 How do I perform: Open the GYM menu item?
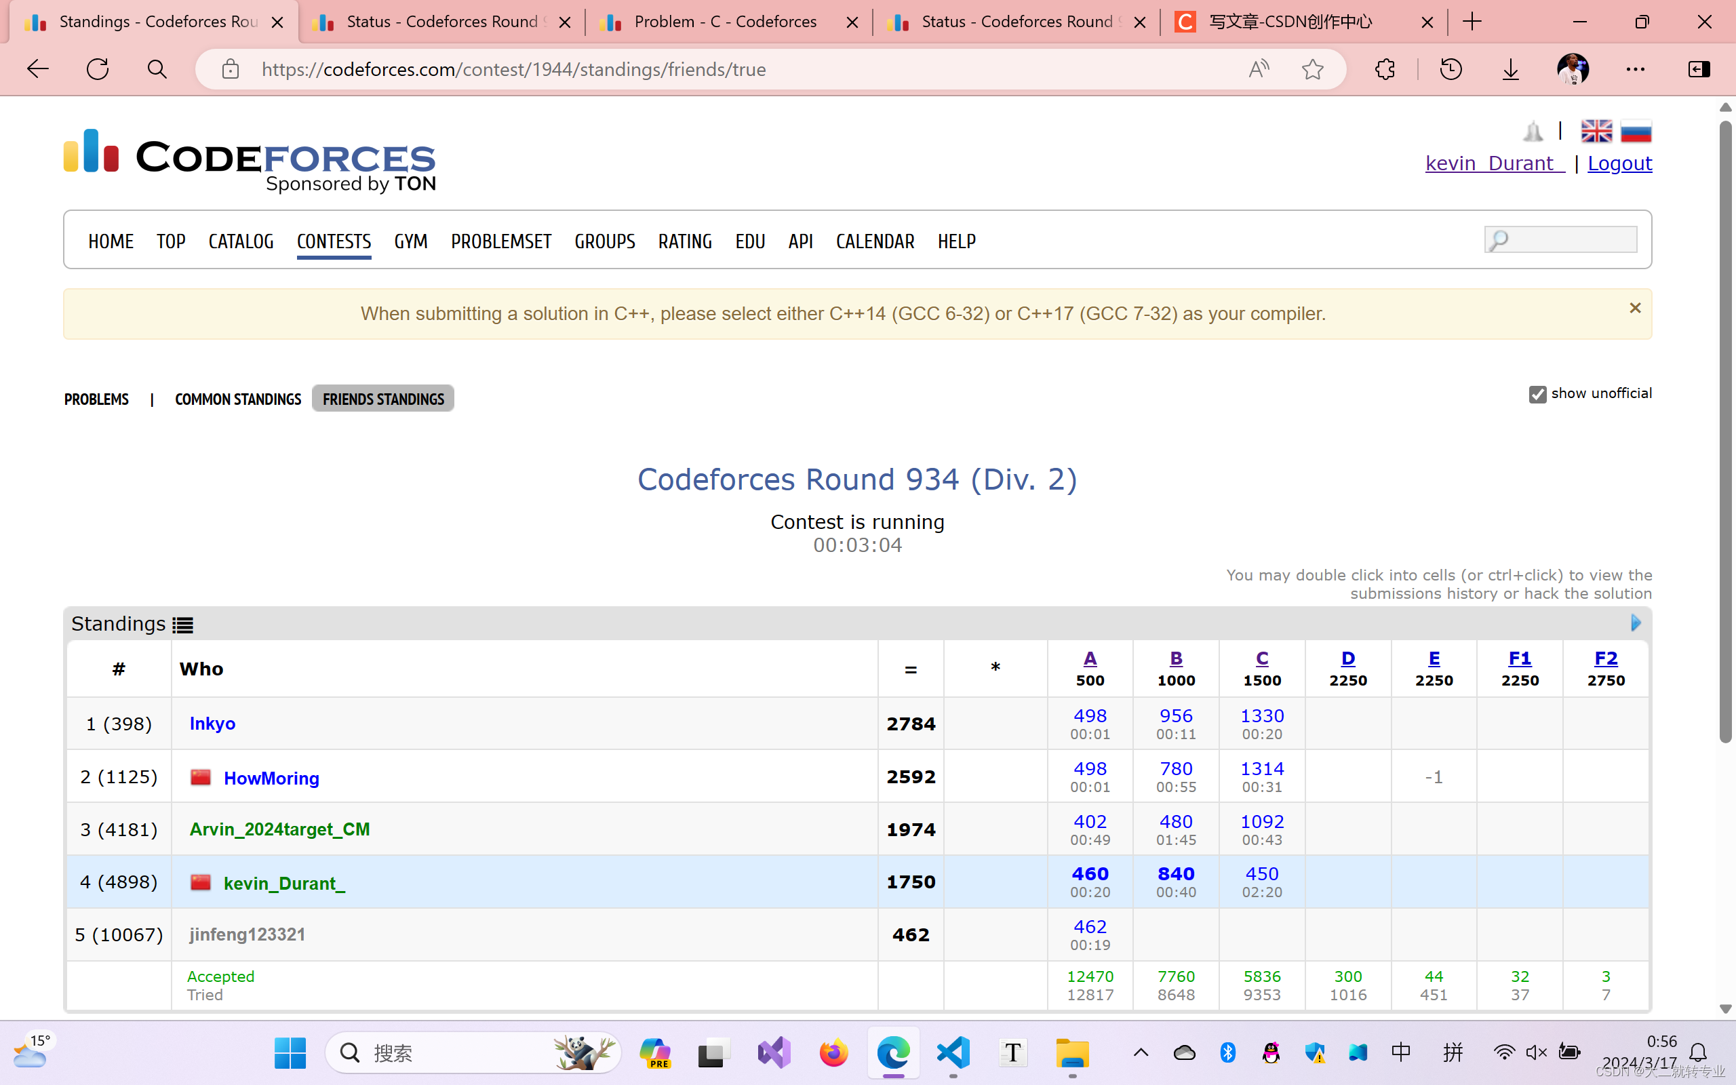pos(411,241)
